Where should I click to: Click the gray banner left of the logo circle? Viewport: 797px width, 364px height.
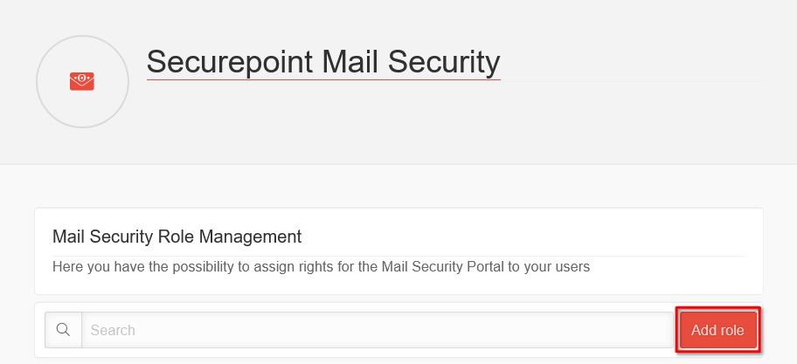pyautogui.click(x=17, y=82)
